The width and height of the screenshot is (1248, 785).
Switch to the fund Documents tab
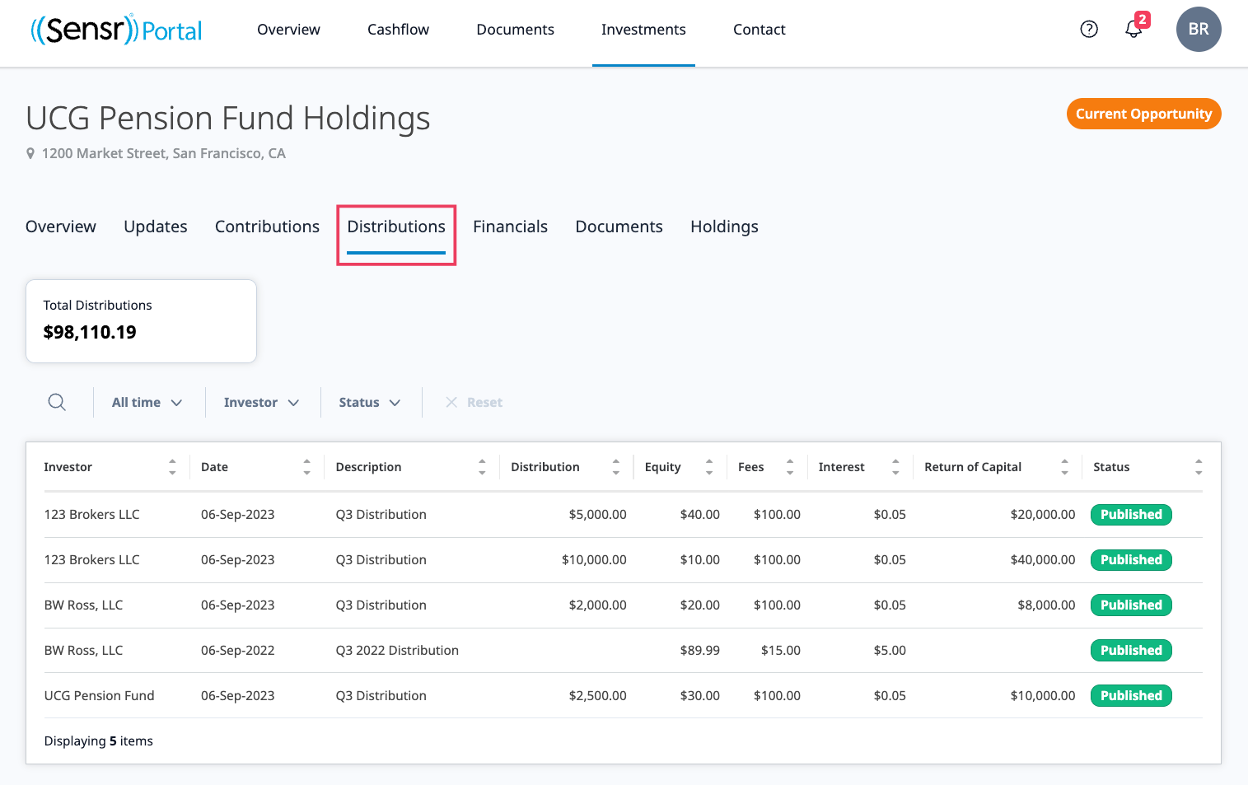[x=619, y=227]
